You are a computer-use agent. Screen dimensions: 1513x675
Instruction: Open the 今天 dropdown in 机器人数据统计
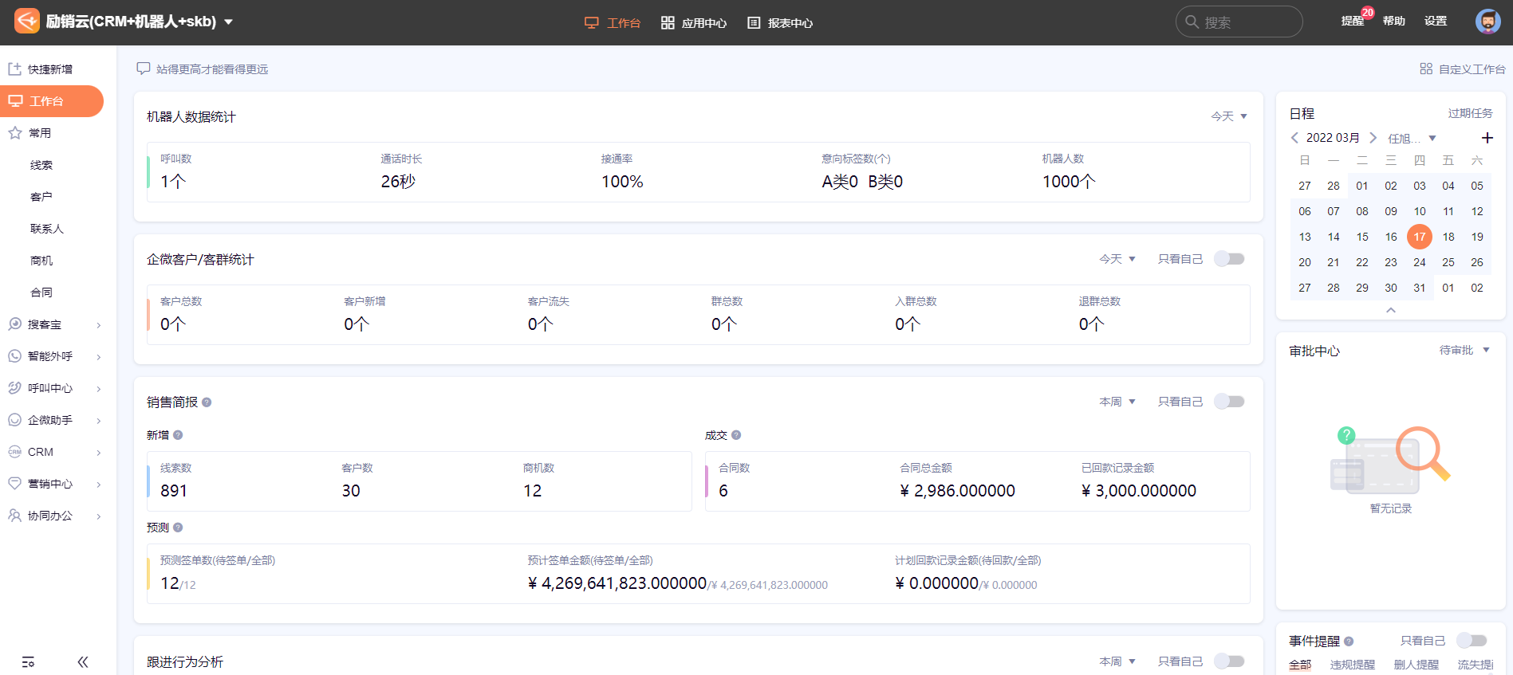click(x=1228, y=116)
